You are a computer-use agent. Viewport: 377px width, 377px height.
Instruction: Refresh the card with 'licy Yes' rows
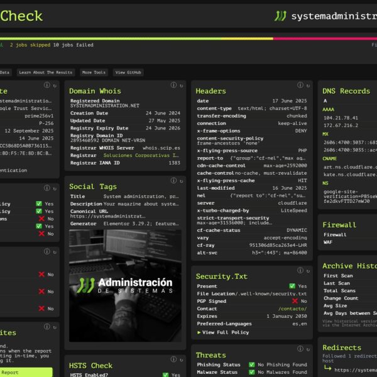click(x=55, y=188)
